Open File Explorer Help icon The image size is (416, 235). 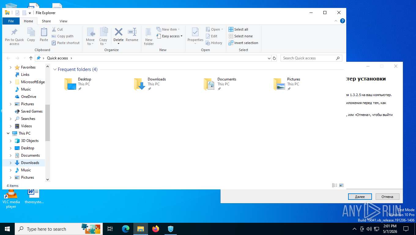point(343,21)
